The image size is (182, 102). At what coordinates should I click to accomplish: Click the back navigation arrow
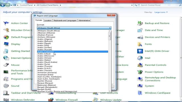tap(3, 5)
